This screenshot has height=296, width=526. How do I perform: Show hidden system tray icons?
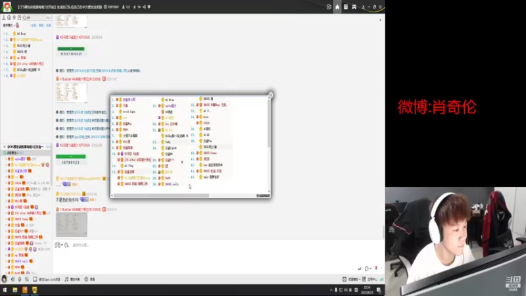click(x=331, y=290)
